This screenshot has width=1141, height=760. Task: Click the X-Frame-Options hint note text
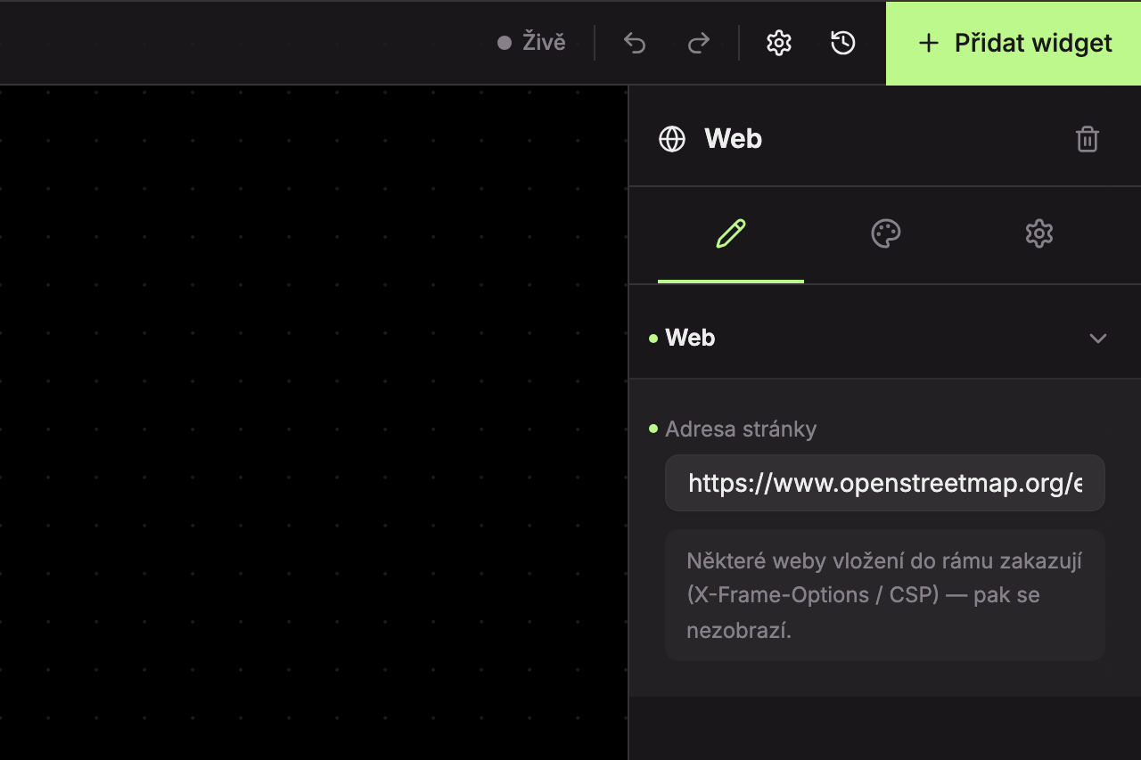pos(885,595)
